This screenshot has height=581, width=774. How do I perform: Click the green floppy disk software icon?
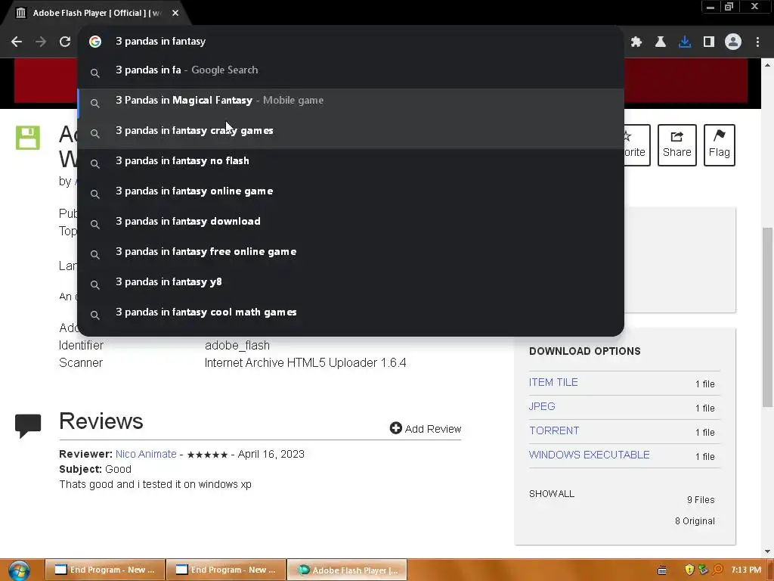coord(28,138)
